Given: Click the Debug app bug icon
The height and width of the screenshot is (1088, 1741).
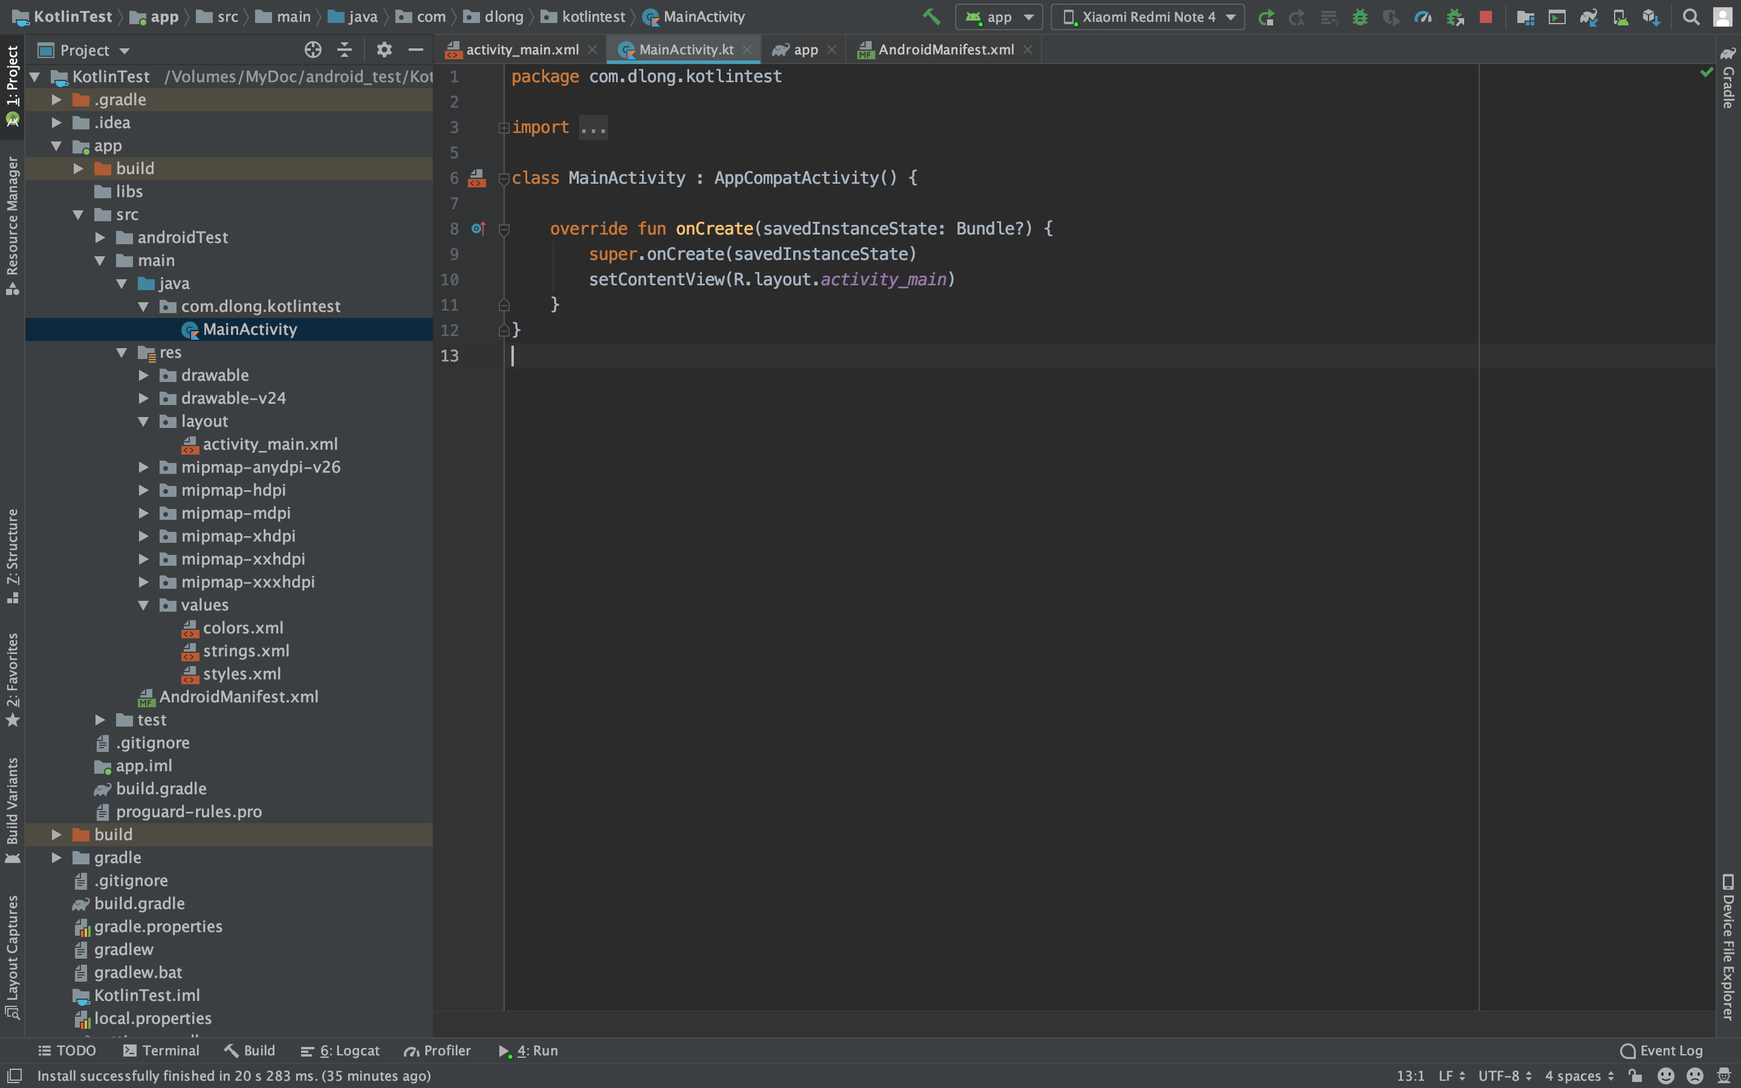Looking at the screenshot, I should pyautogui.click(x=1360, y=18).
